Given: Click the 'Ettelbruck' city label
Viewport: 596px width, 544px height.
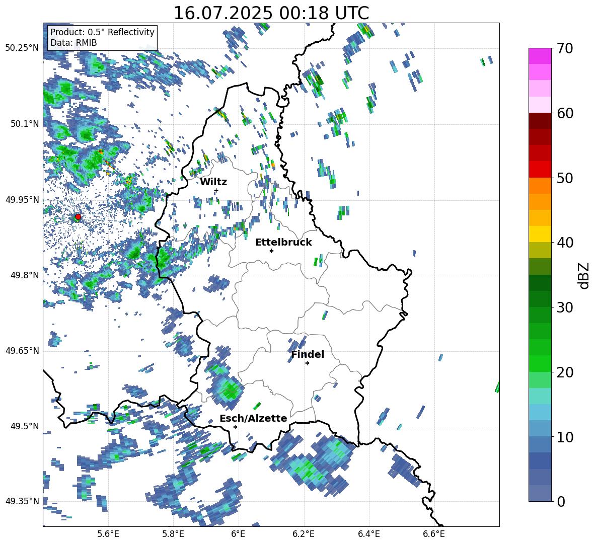Looking at the screenshot, I should tap(283, 243).
